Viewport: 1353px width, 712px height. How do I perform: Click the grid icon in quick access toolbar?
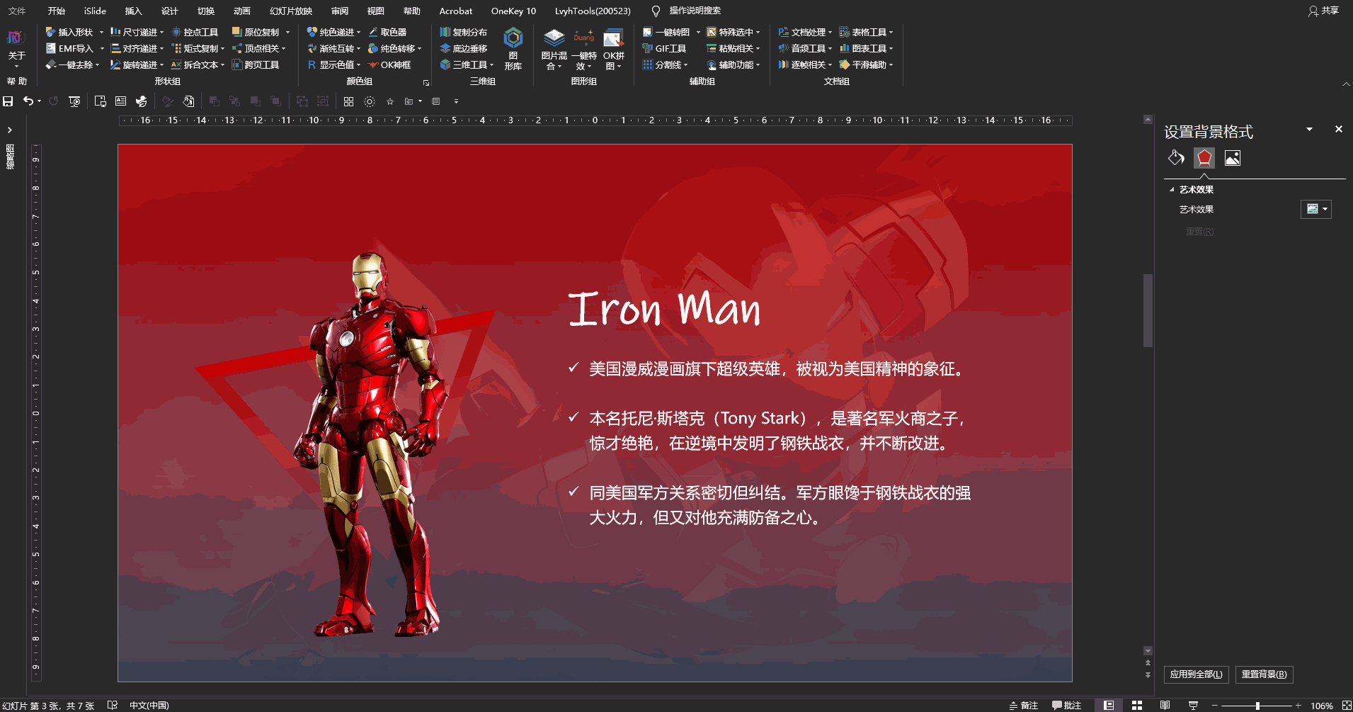[348, 101]
